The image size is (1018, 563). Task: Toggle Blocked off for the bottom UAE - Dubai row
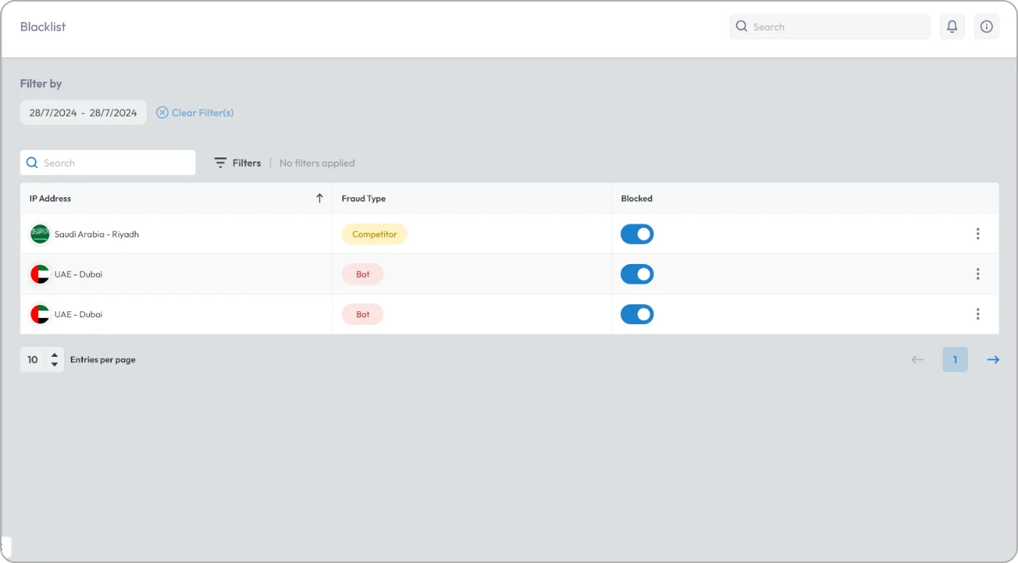[637, 313]
